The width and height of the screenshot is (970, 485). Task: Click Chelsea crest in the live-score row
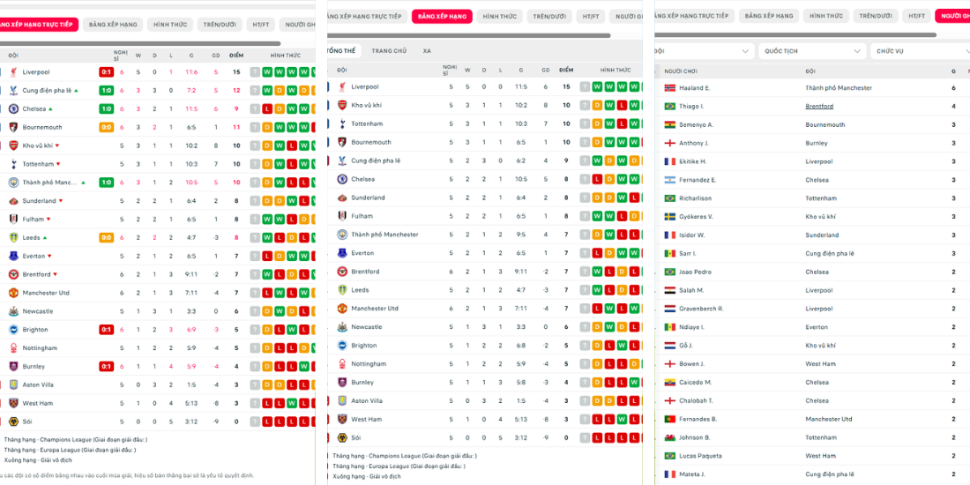13,109
